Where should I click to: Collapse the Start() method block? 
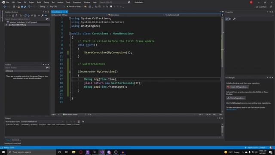(70, 45)
